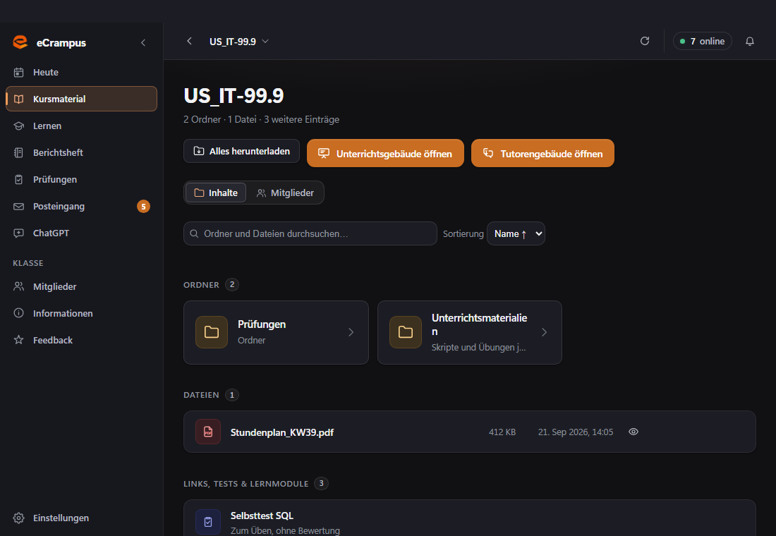Open Stundenplan_KW39.pdf file name

coord(282,432)
